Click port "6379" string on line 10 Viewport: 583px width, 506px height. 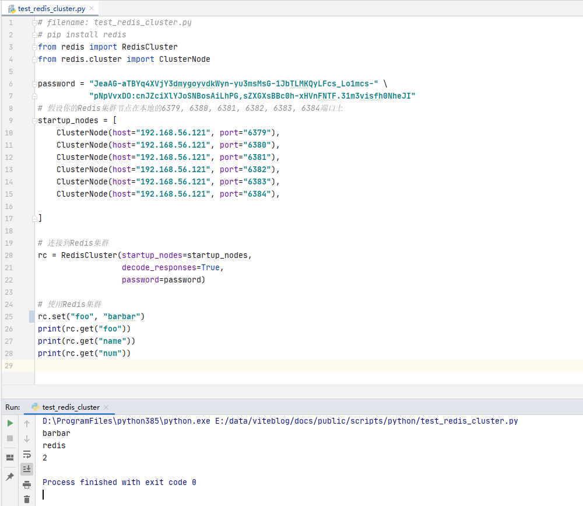(x=259, y=132)
